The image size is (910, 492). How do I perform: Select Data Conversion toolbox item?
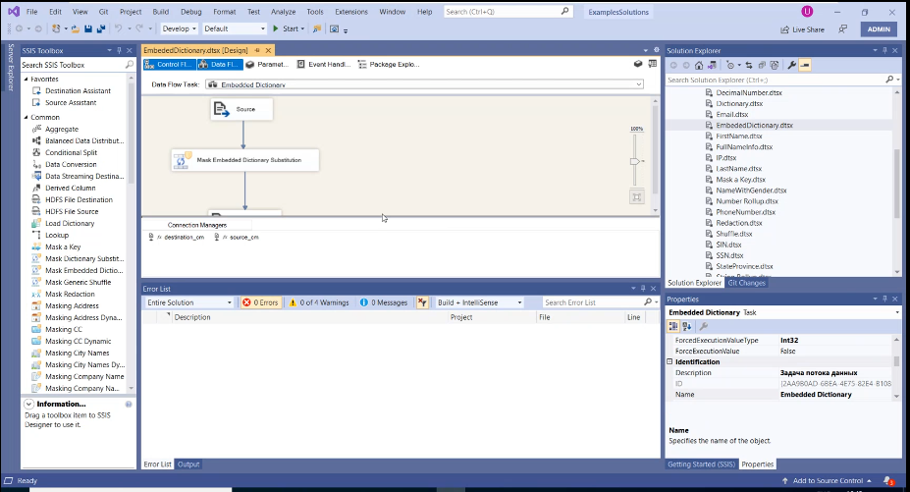click(71, 164)
